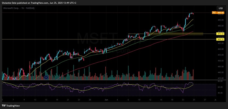Viewport: 228px width, 109px height.
Task: Click the TradingView logo
Action: click(11, 106)
